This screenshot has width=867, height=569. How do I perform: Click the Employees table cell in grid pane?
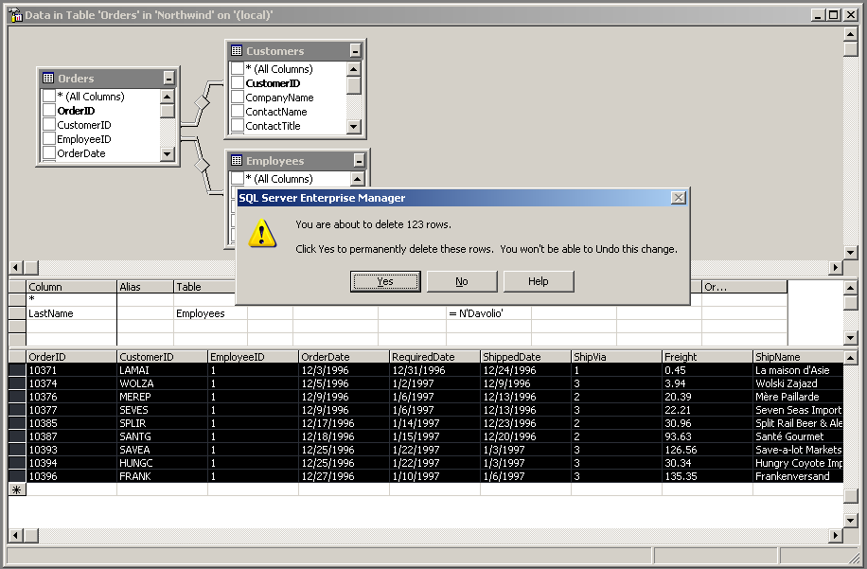210,313
